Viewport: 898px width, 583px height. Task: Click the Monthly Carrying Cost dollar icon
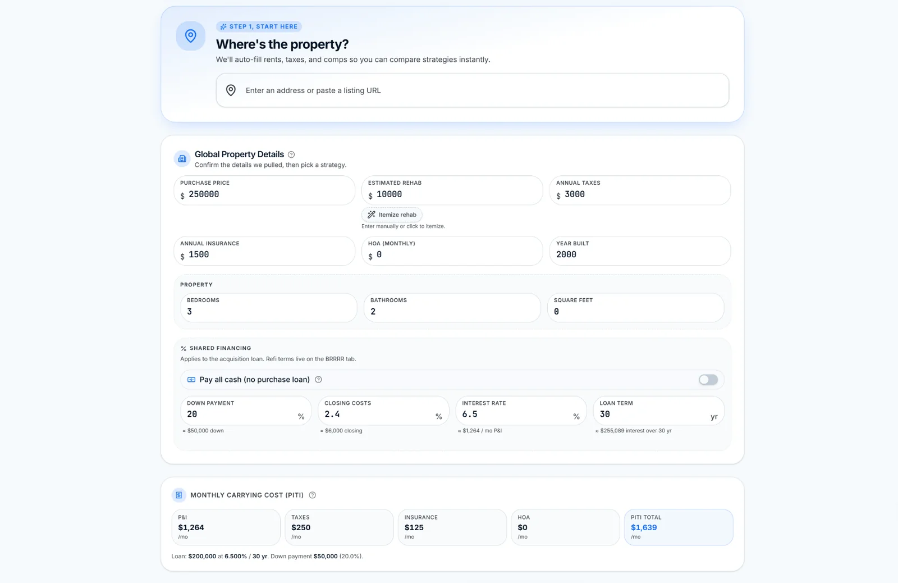[179, 495]
